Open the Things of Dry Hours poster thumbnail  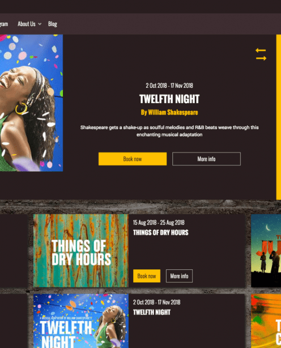81,251
